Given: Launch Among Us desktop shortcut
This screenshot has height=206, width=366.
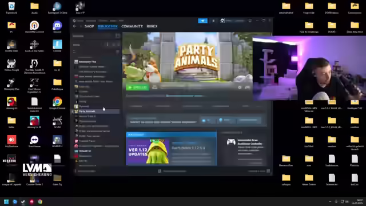Looking at the screenshot, I should pos(11,104).
